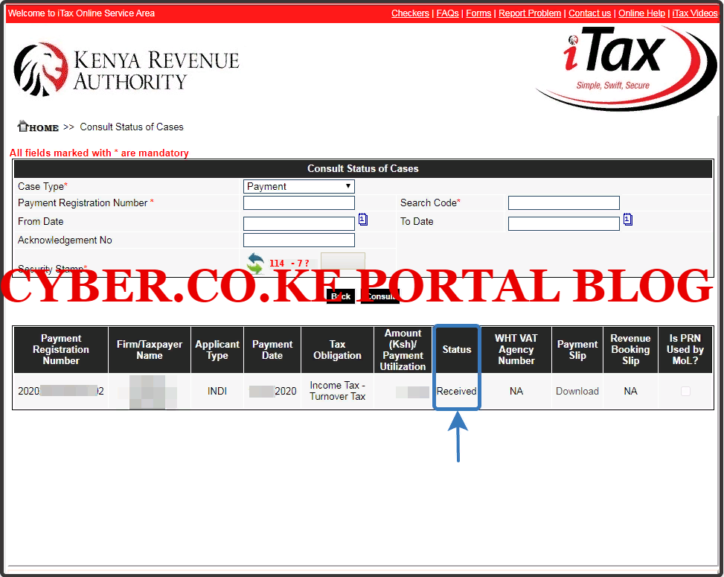Focus the From Date input field

point(298,223)
